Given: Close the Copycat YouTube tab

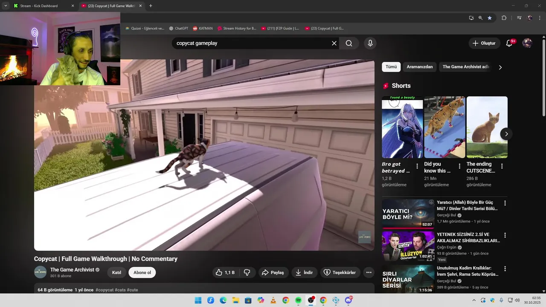Looking at the screenshot, I should 140,6.
